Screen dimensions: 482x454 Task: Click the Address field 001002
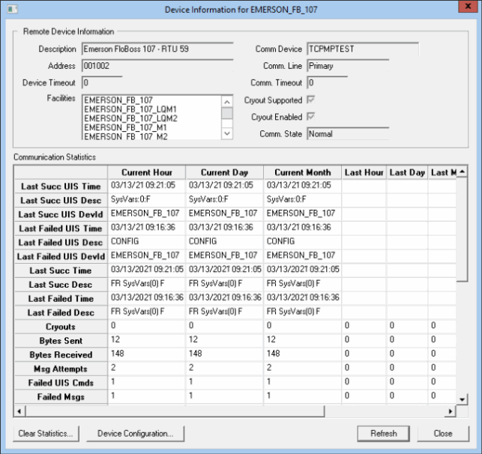(157, 66)
